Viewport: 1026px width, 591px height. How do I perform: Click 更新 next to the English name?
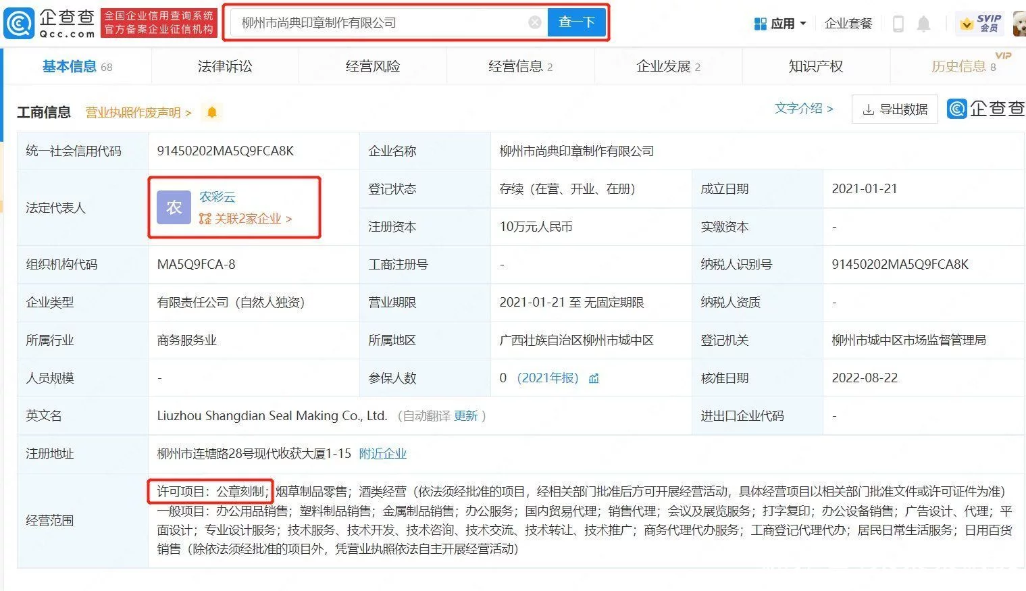[x=466, y=416]
